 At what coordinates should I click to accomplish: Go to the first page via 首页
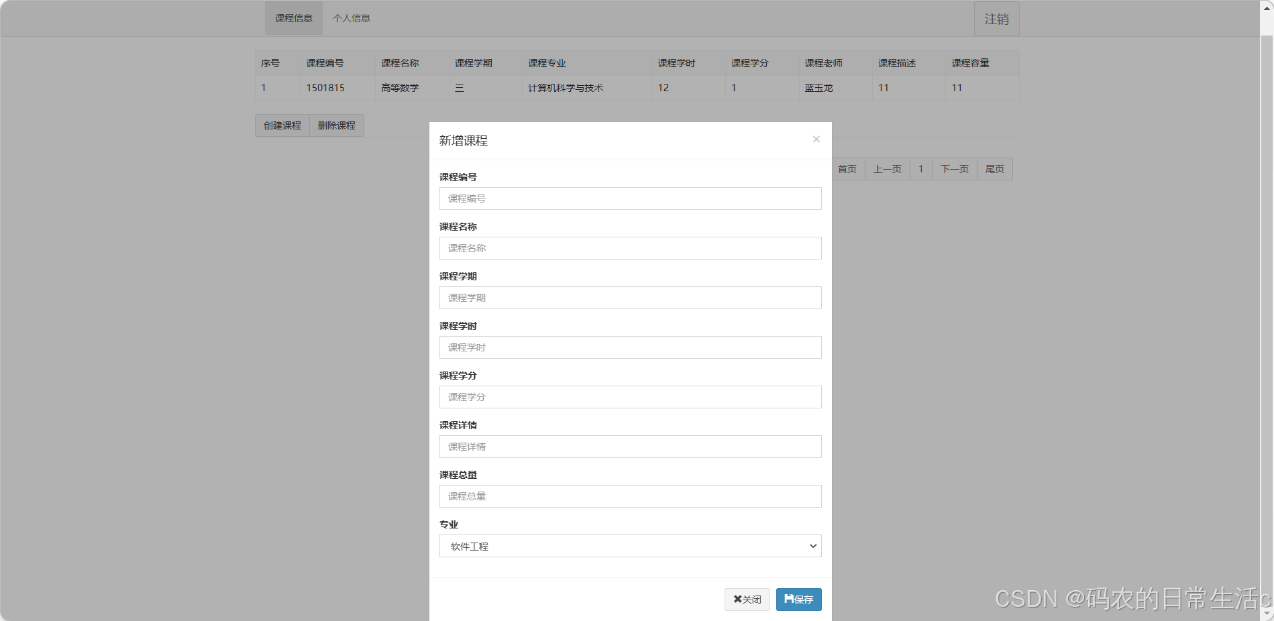pyautogui.click(x=847, y=169)
